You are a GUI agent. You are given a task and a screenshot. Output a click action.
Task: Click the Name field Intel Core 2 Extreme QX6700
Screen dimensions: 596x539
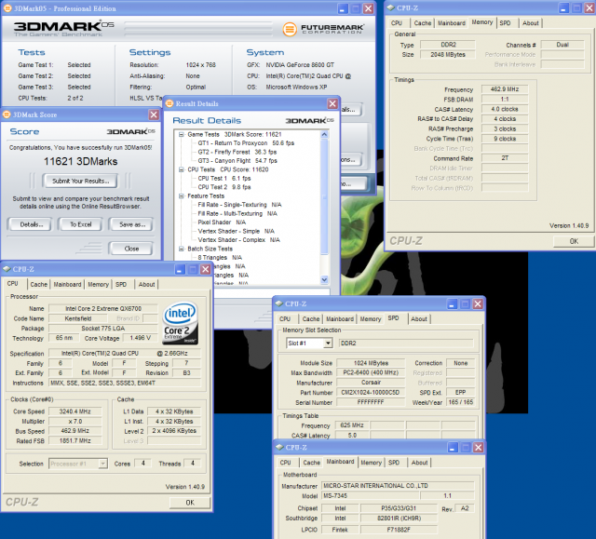pos(103,309)
